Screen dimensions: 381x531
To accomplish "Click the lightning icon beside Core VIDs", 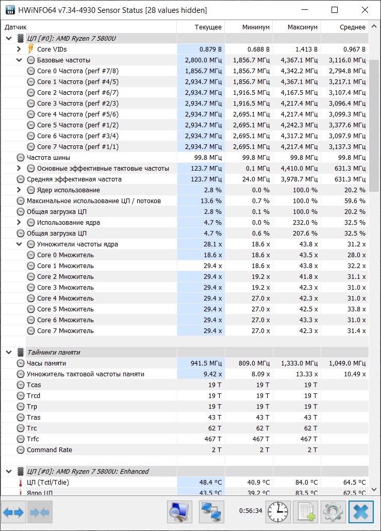I will (31, 49).
